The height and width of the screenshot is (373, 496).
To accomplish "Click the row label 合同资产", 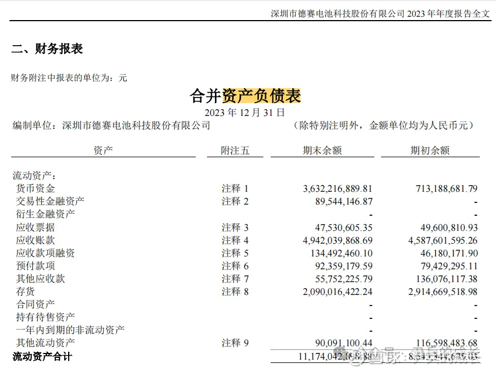I will click(x=36, y=304).
